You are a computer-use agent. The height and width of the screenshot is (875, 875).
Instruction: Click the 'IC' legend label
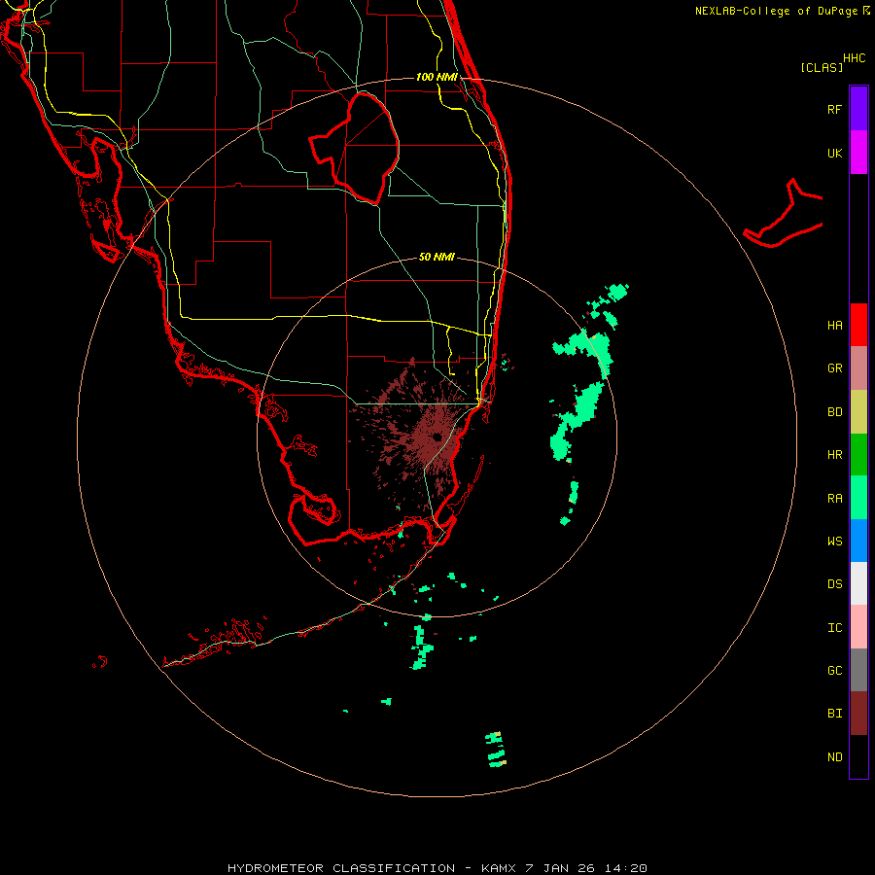[834, 628]
